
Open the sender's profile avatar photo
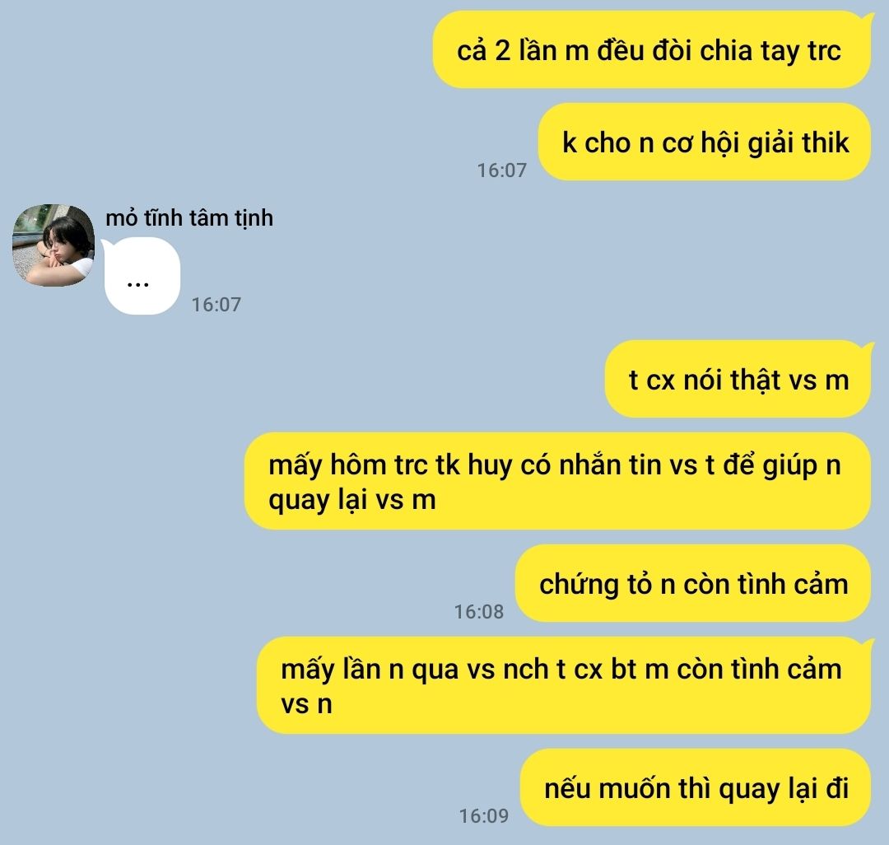(54, 245)
